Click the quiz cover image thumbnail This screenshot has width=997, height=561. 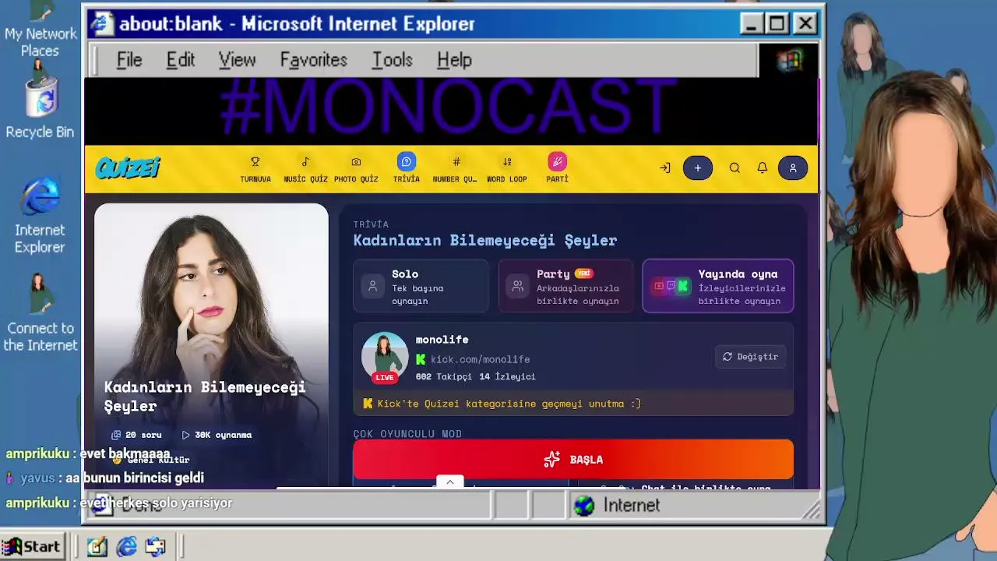point(211,344)
